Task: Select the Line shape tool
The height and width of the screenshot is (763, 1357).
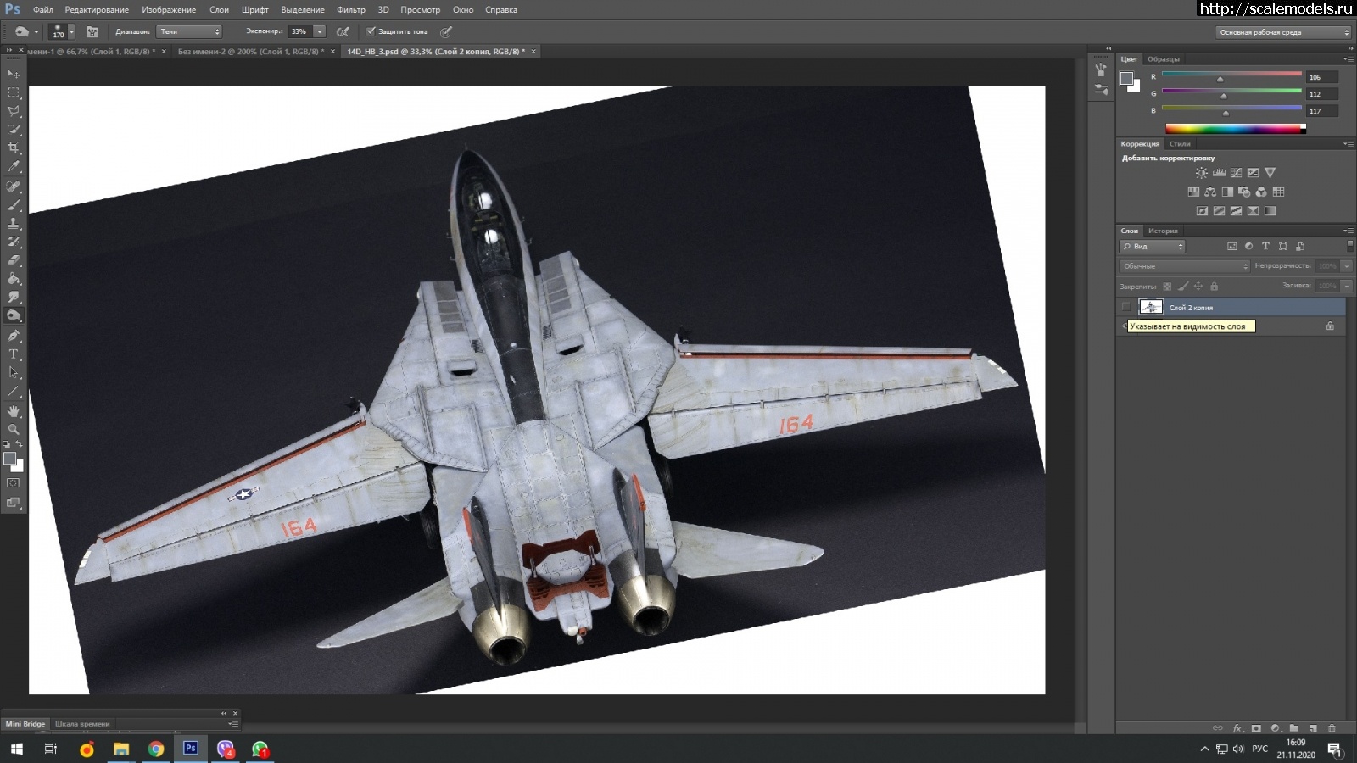Action: pyautogui.click(x=14, y=392)
